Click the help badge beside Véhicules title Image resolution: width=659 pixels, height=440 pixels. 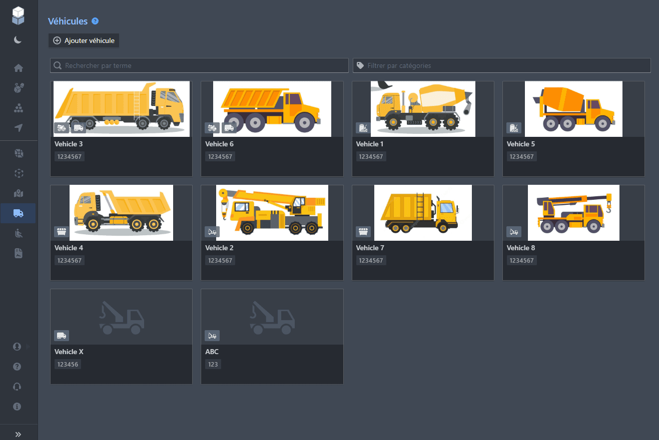(x=95, y=21)
